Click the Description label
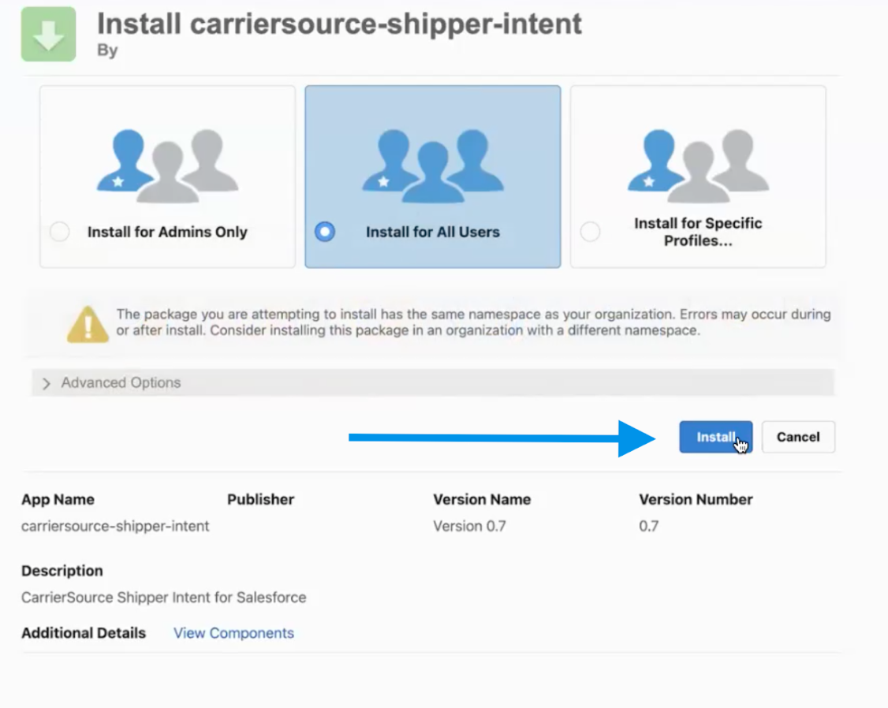This screenshot has height=708, width=888. pos(62,571)
